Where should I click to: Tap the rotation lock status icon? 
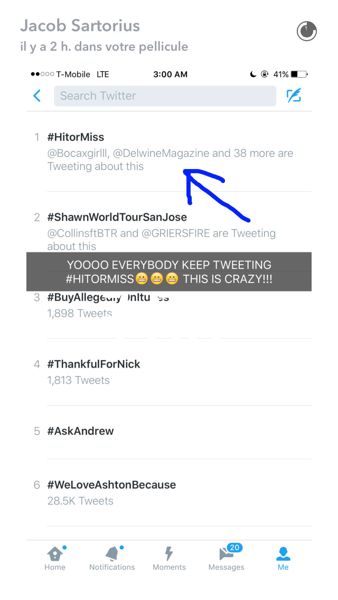[265, 74]
